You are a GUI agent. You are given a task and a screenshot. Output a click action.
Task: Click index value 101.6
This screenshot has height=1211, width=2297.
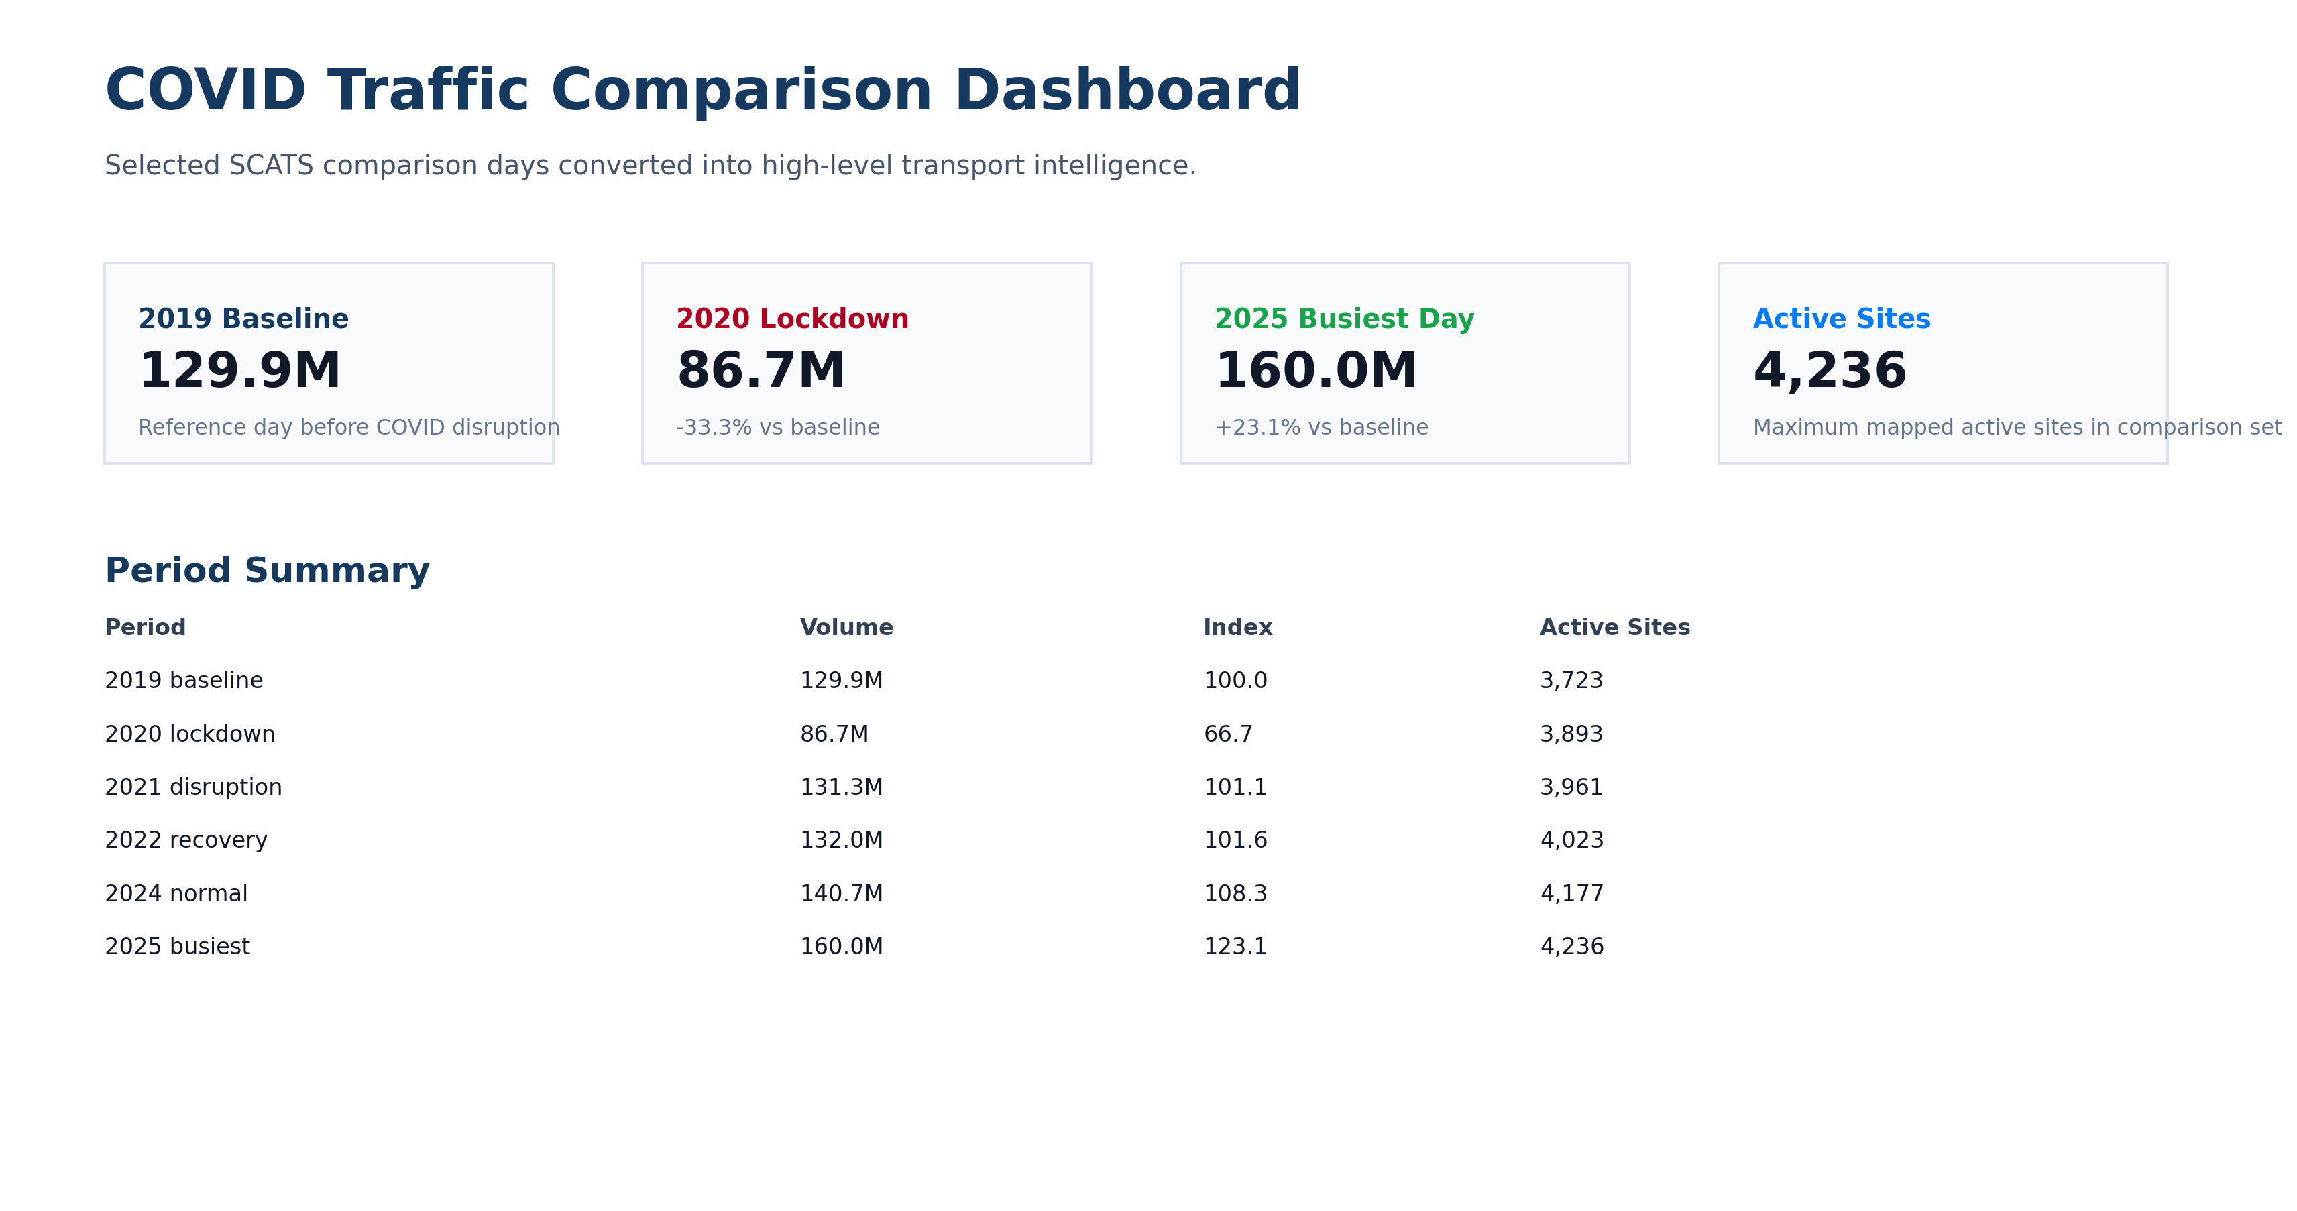click(1235, 841)
